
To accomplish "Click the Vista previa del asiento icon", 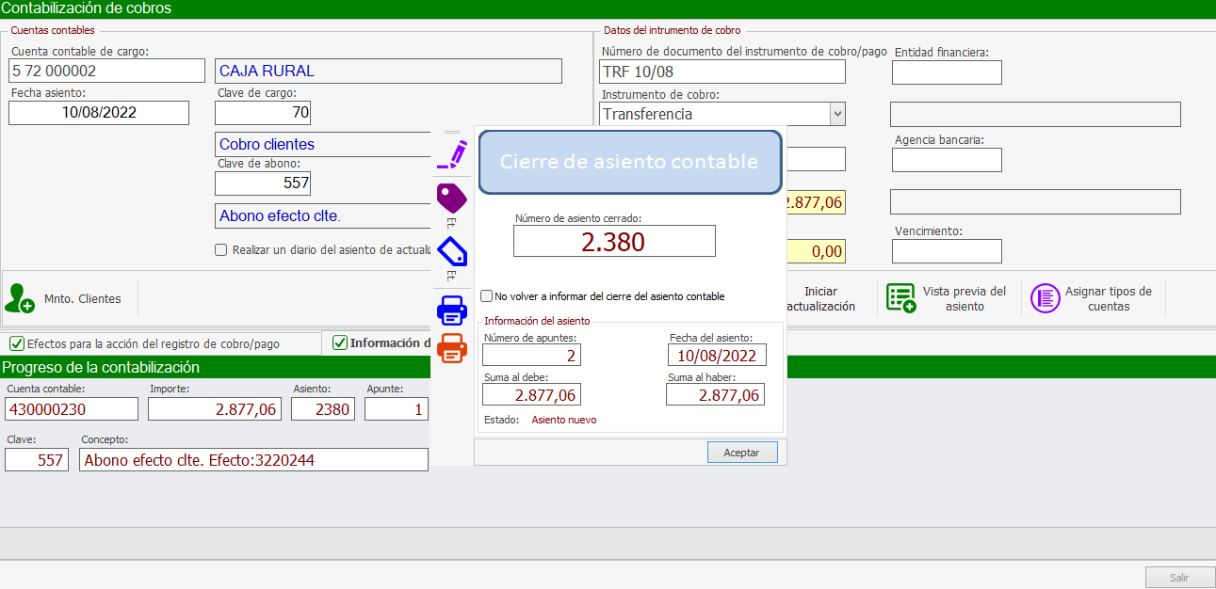I will [x=901, y=298].
